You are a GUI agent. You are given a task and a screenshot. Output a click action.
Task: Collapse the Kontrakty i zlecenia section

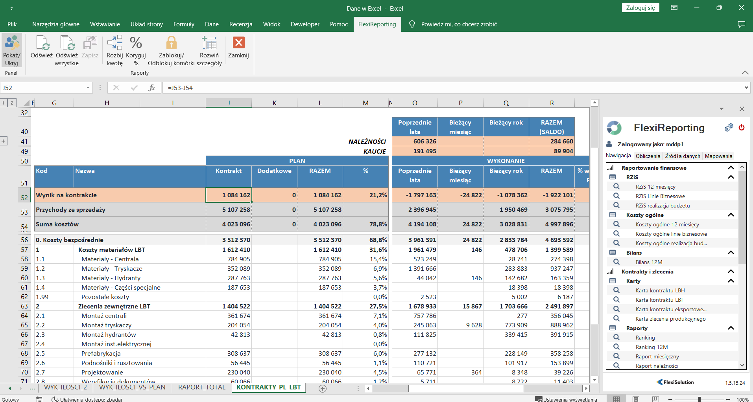pos(731,272)
